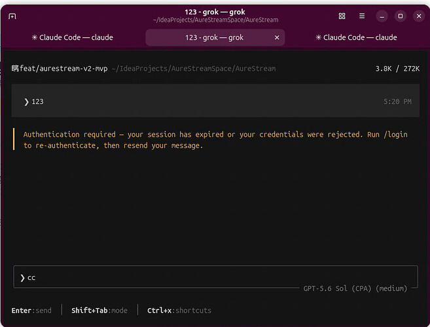Focus the prompt input field containing cc
Screen dimensions: 430x327
215,277
